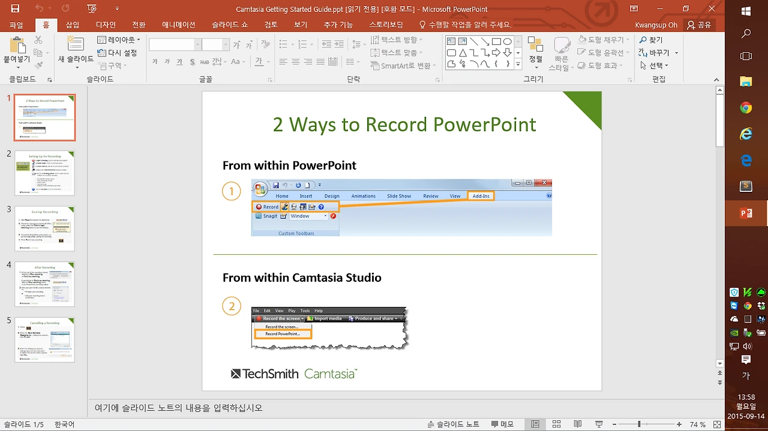Click the 74 % zoom level value
The width and height of the screenshot is (768, 431).
click(x=697, y=424)
